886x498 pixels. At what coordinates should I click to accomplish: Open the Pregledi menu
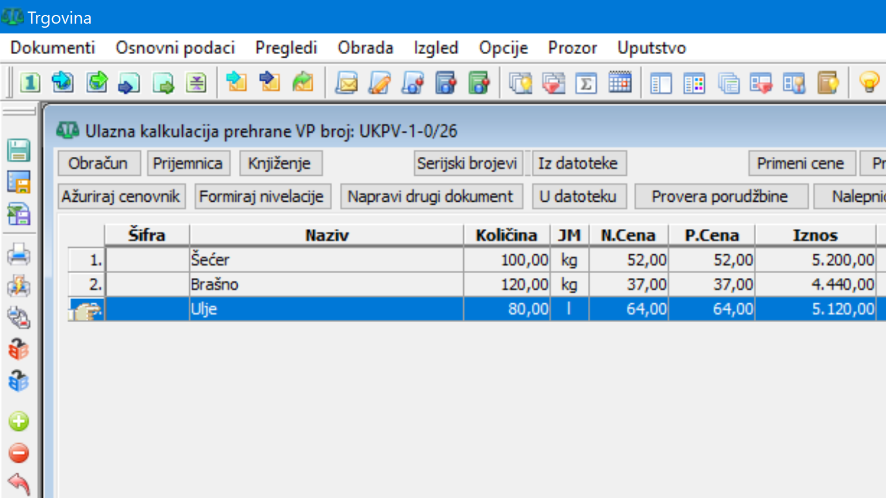[x=286, y=48]
